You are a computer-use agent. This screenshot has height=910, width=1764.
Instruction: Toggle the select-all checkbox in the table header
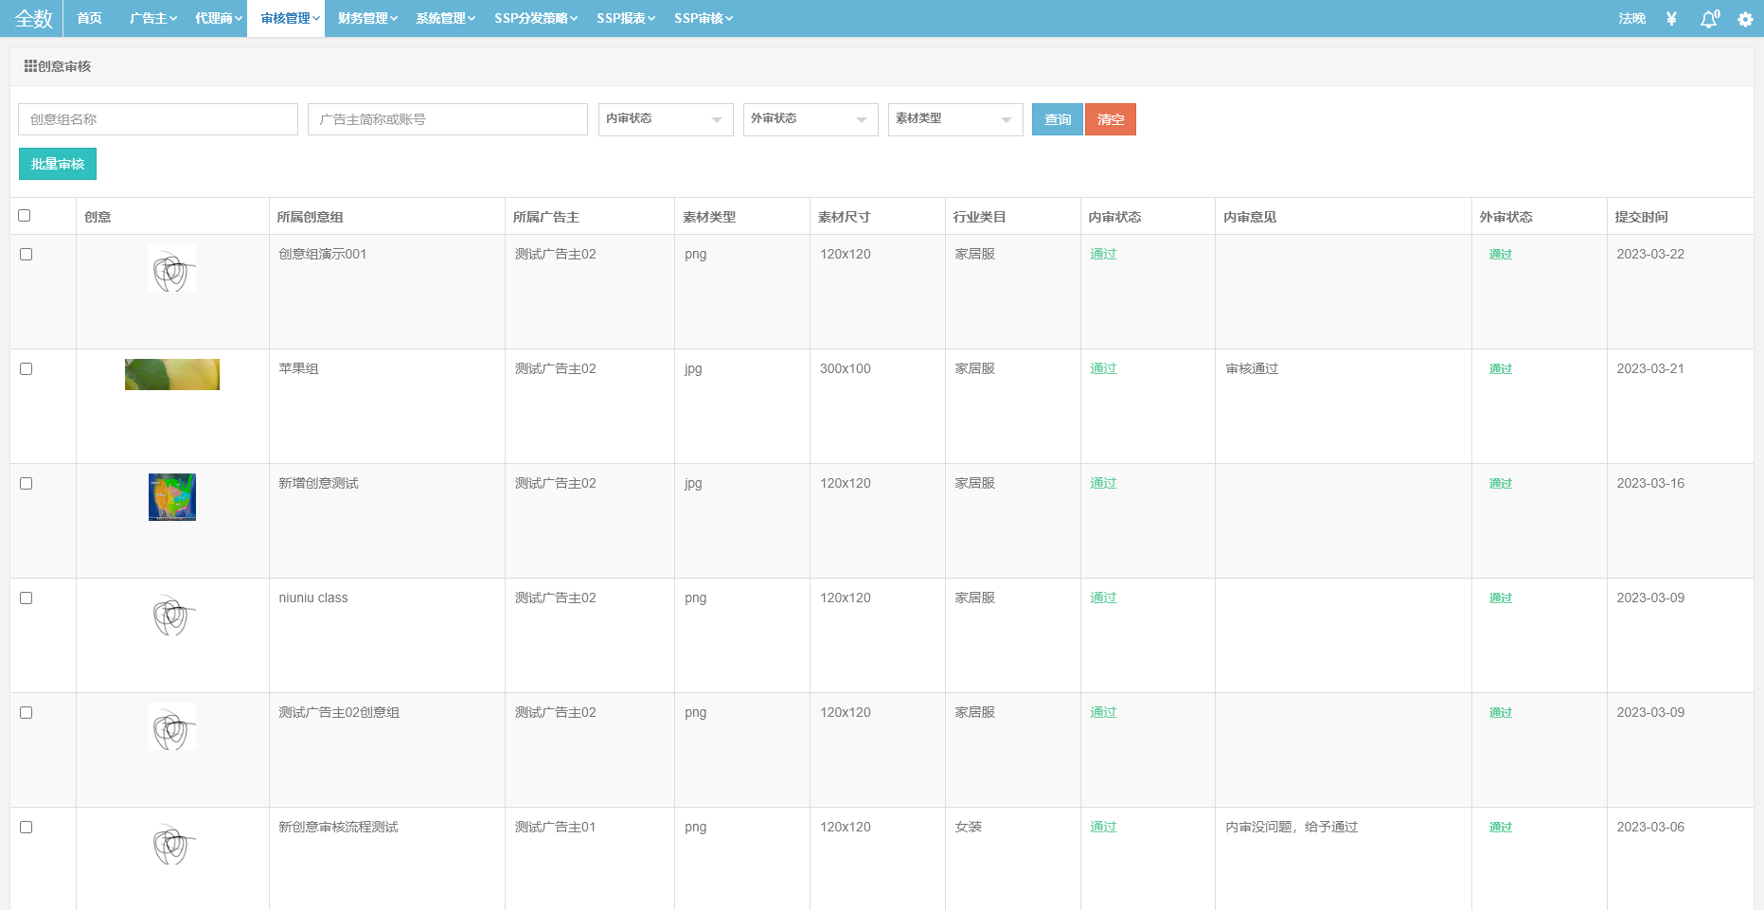click(25, 216)
